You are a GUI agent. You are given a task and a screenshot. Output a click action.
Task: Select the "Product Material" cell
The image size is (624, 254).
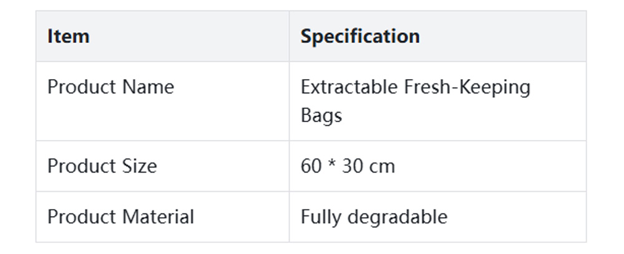tap(120, 217)
